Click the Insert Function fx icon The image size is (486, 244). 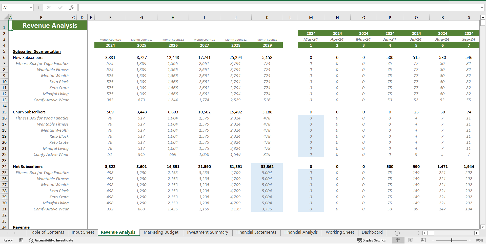tap(71, 8)
